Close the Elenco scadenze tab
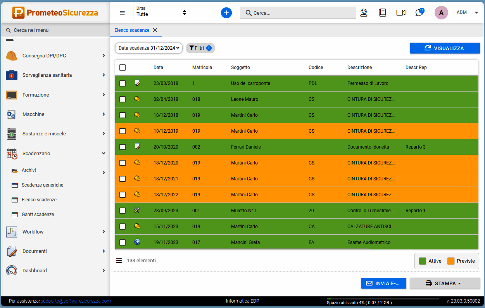Image resolution: width=485 pixels, height=308 pixels. (155, 30)
